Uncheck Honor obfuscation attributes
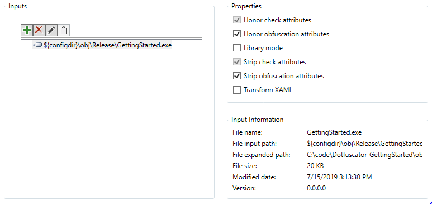Image resolution: width=432 pixels, height=205 pixels. pos(236,34)
